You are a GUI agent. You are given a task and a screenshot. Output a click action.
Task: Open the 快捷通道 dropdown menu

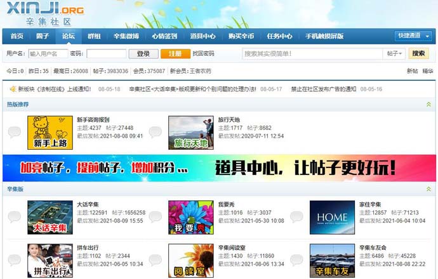click(x=412, y=36)
